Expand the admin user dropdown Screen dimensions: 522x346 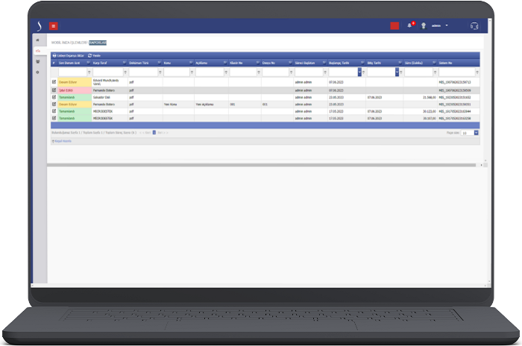447,26
